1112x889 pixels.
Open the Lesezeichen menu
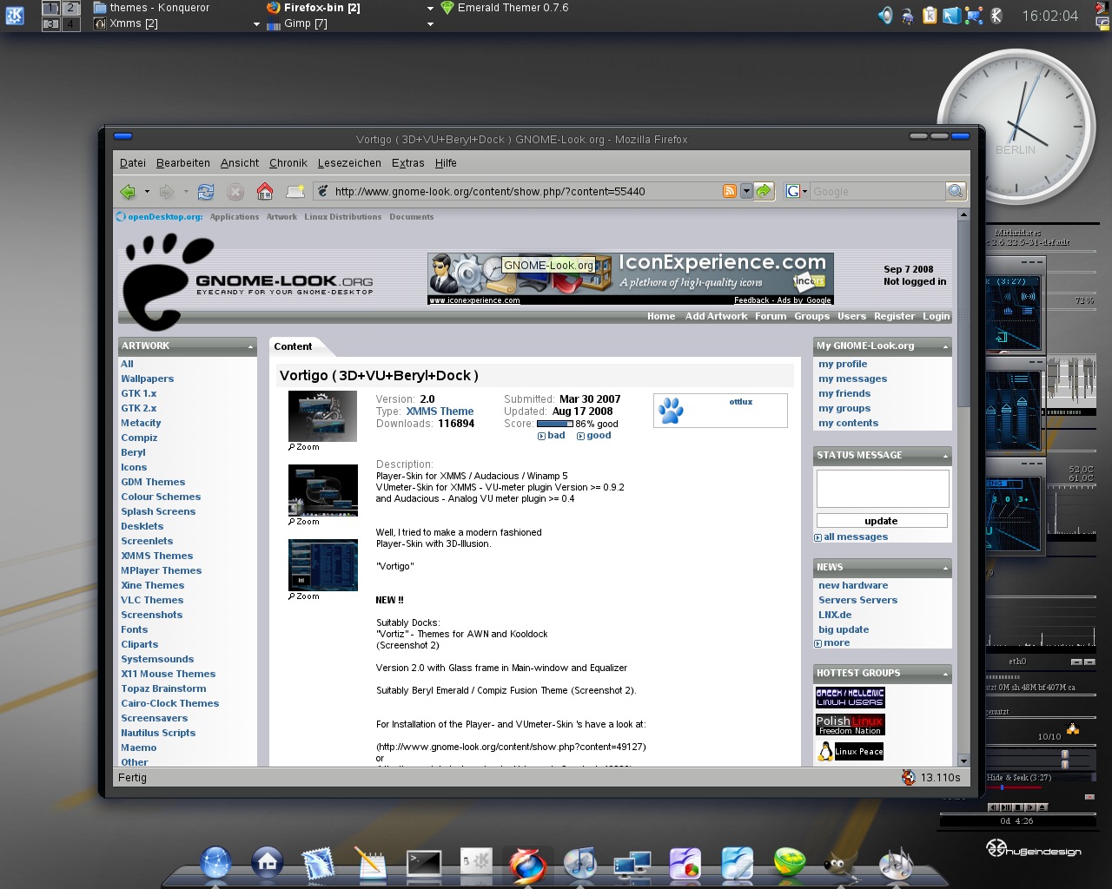click(x=349, y=163)
